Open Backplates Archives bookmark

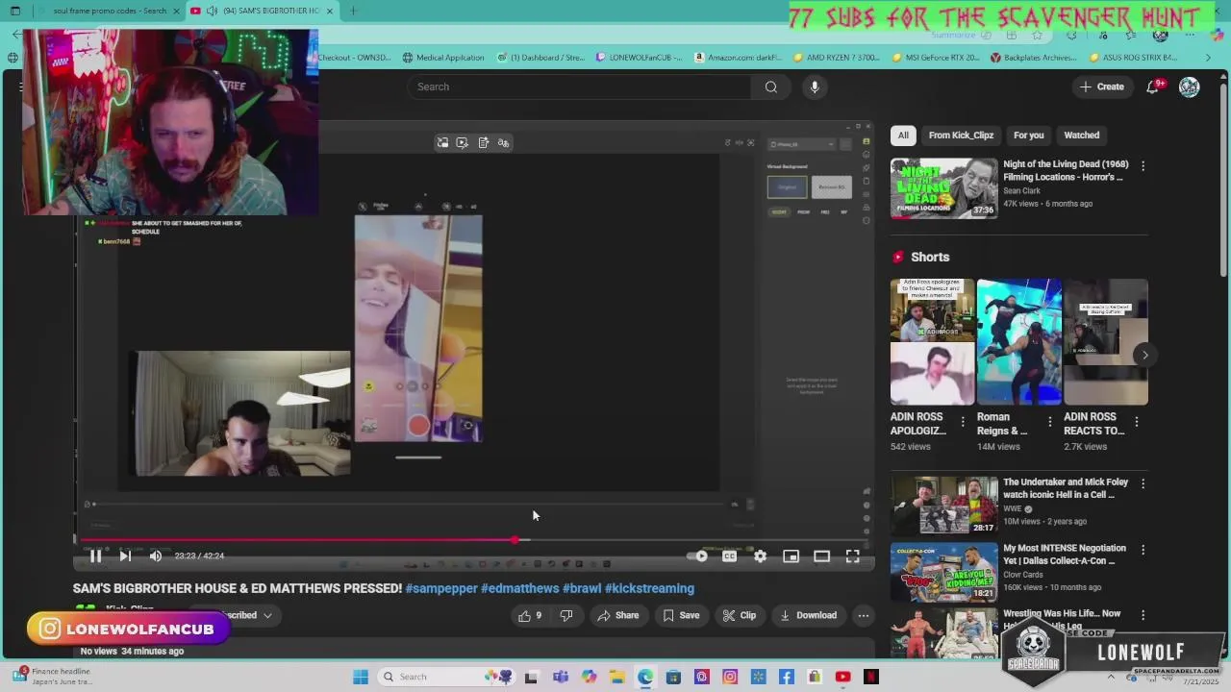pyautogui.click(x=1034, y=58)
